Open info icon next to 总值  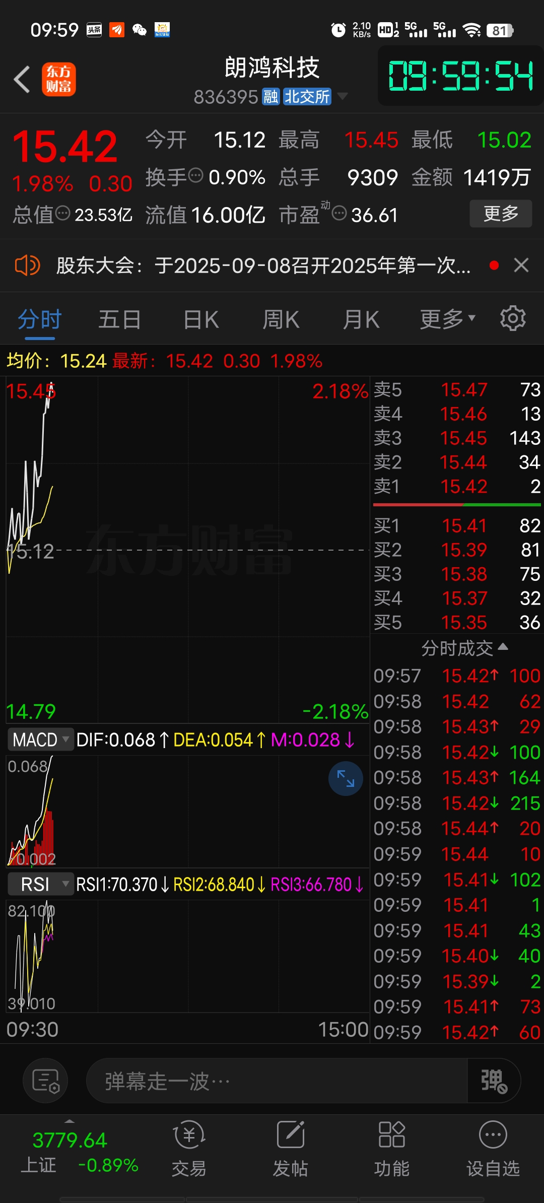click(x=62, y=213)
